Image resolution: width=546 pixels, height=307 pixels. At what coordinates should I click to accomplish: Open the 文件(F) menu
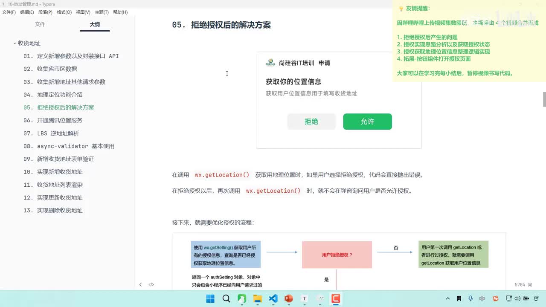9,12
